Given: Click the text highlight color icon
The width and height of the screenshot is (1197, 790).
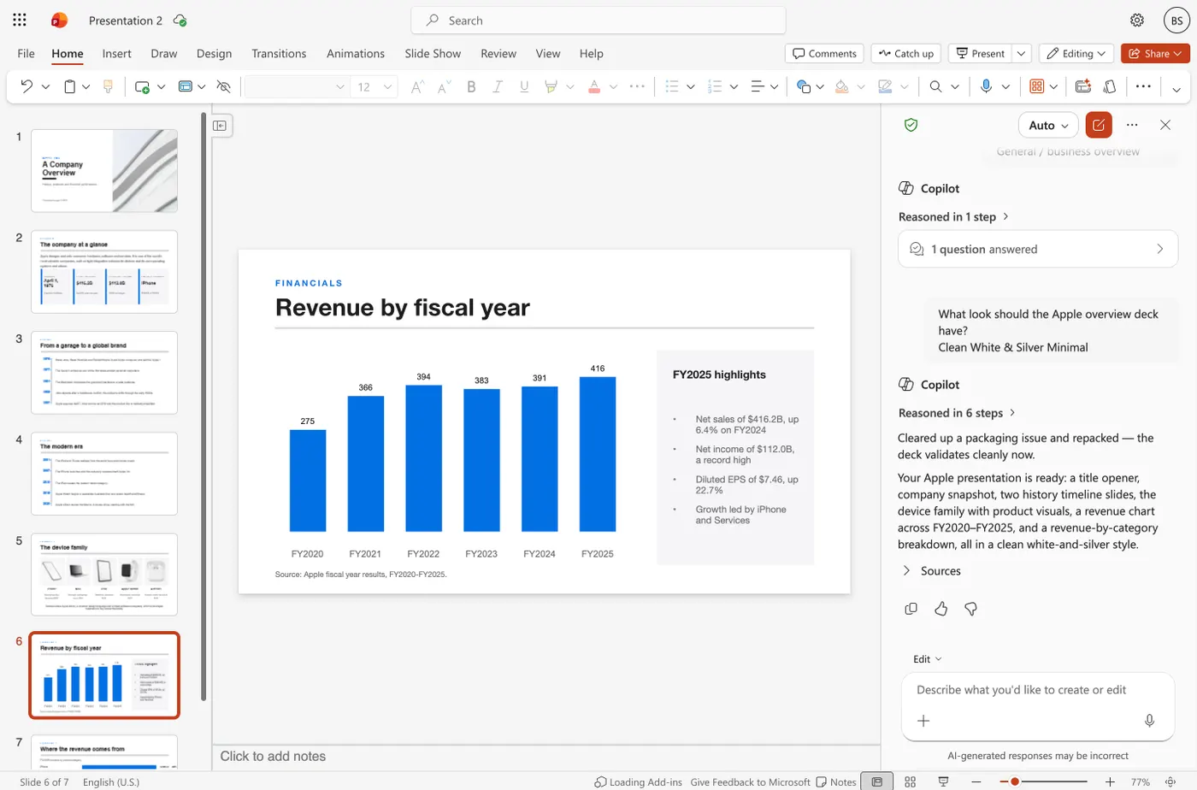Looking at the screenshot, I should (551, 86).
